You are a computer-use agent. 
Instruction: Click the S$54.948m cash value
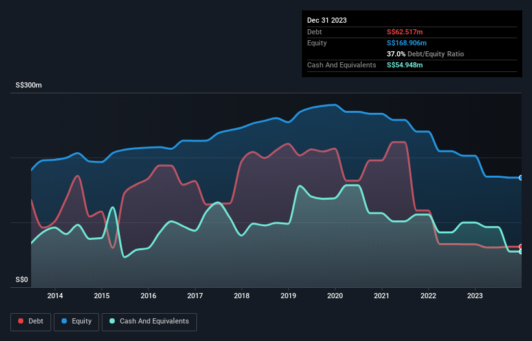[x=405, y=65]
